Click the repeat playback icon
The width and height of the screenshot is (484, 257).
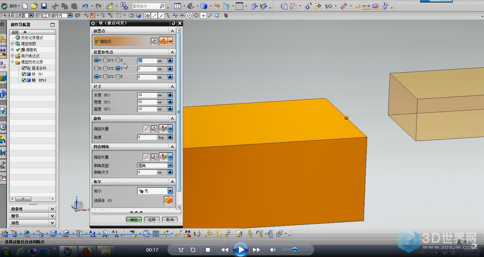[x=193, y=250]
